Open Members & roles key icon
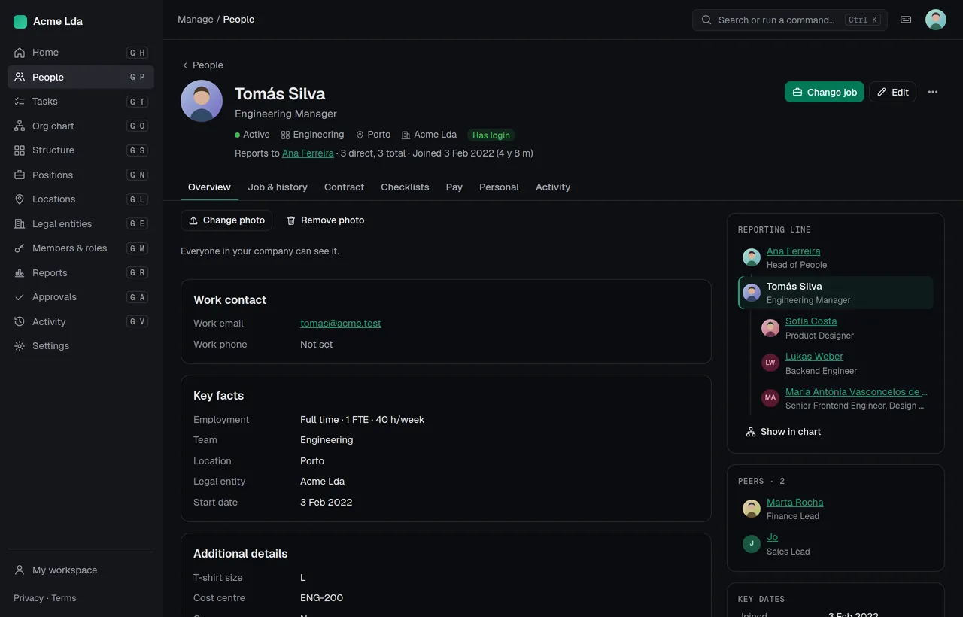The height and width of the screenshot is (617, 963). 20,248
